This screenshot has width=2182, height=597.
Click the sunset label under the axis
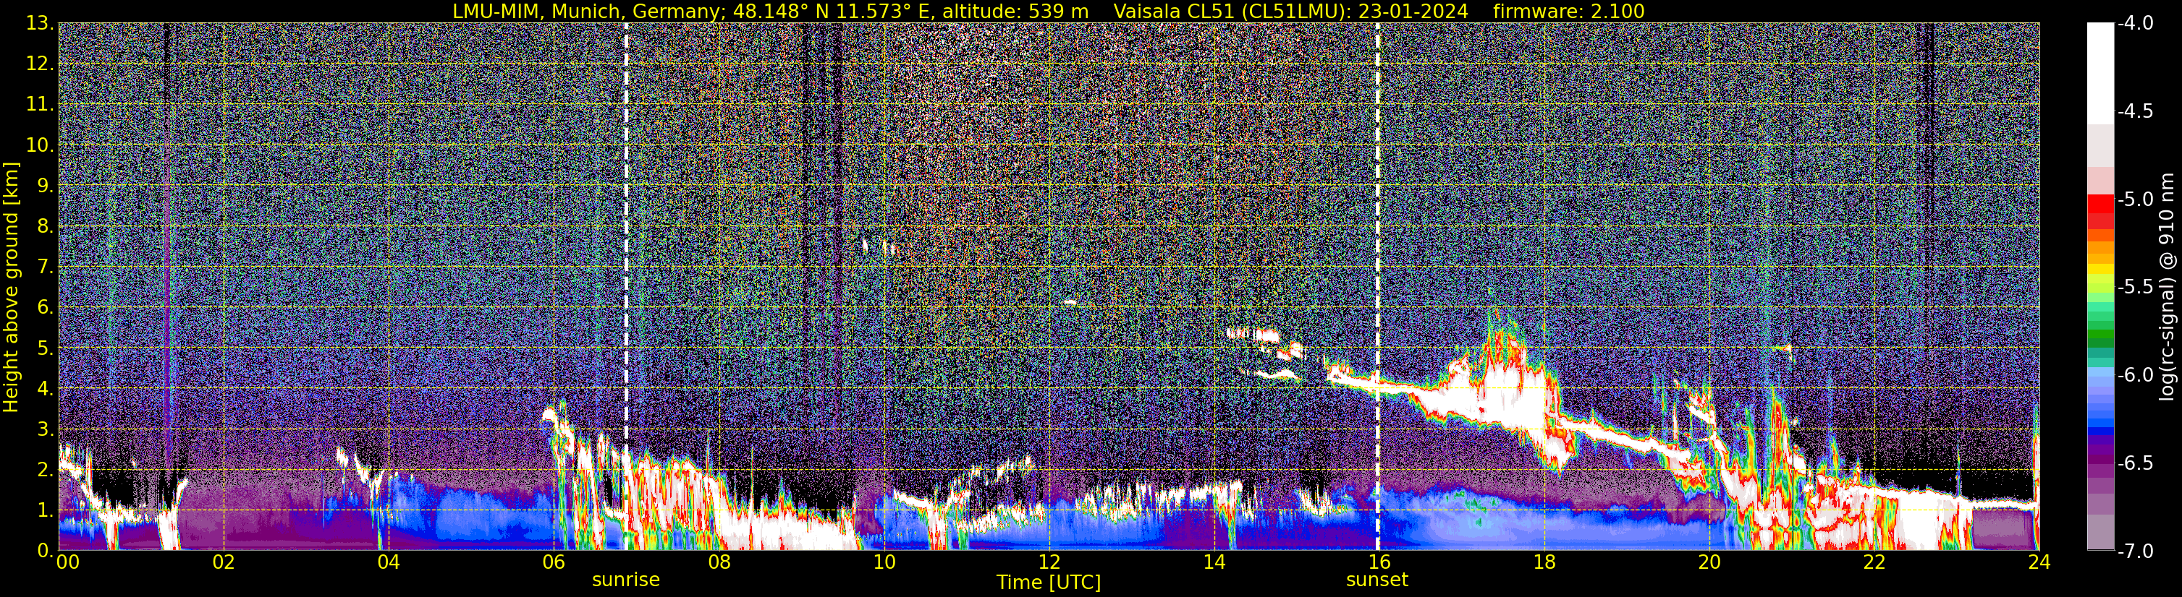tap(1377, 579)
